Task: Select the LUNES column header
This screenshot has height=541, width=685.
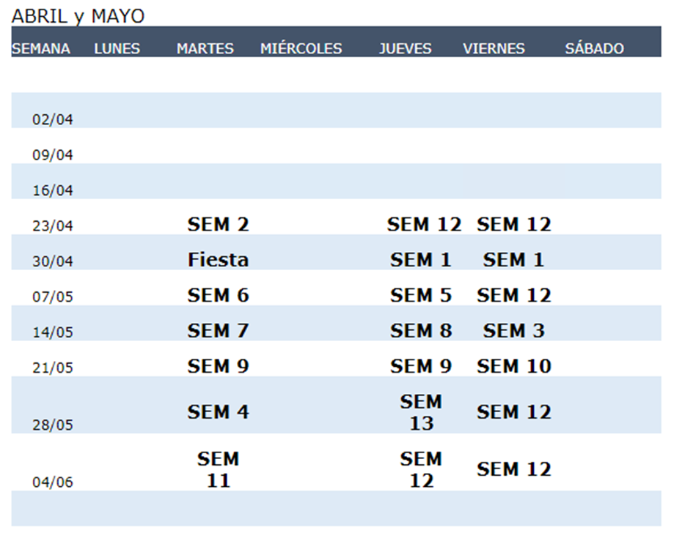Action: coord(117,48)
